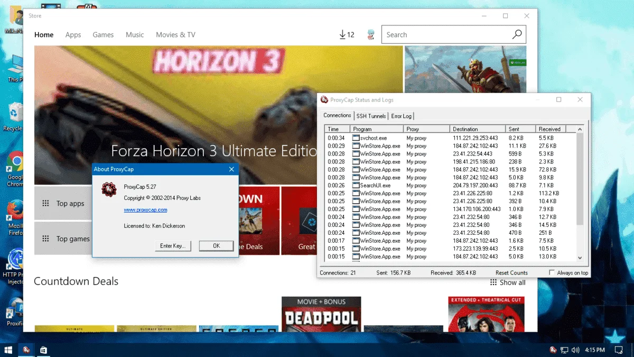Switch to the SSH Tunnels tab
Viewport: 634px width, 357px height.
coord(371,116)
